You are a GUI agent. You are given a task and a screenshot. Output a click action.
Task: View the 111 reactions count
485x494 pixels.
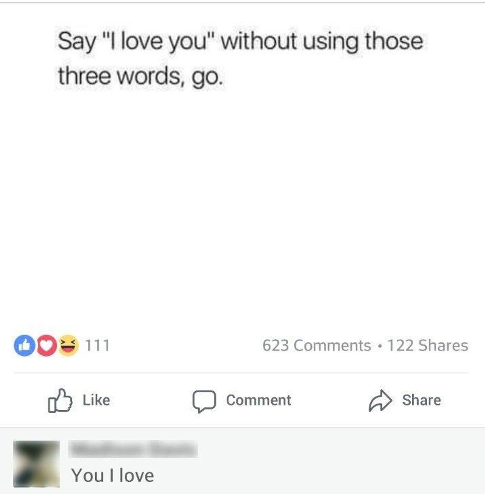point(97,346)
